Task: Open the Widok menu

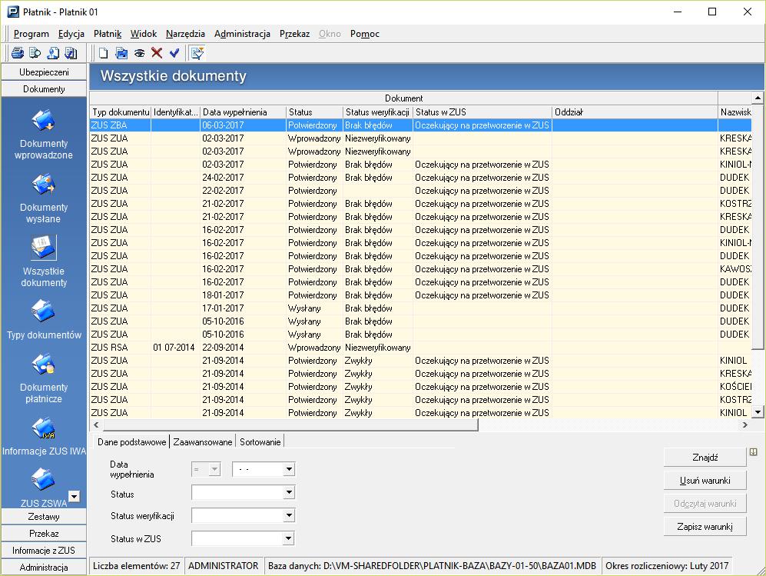Action: click(x=144, y=34)
